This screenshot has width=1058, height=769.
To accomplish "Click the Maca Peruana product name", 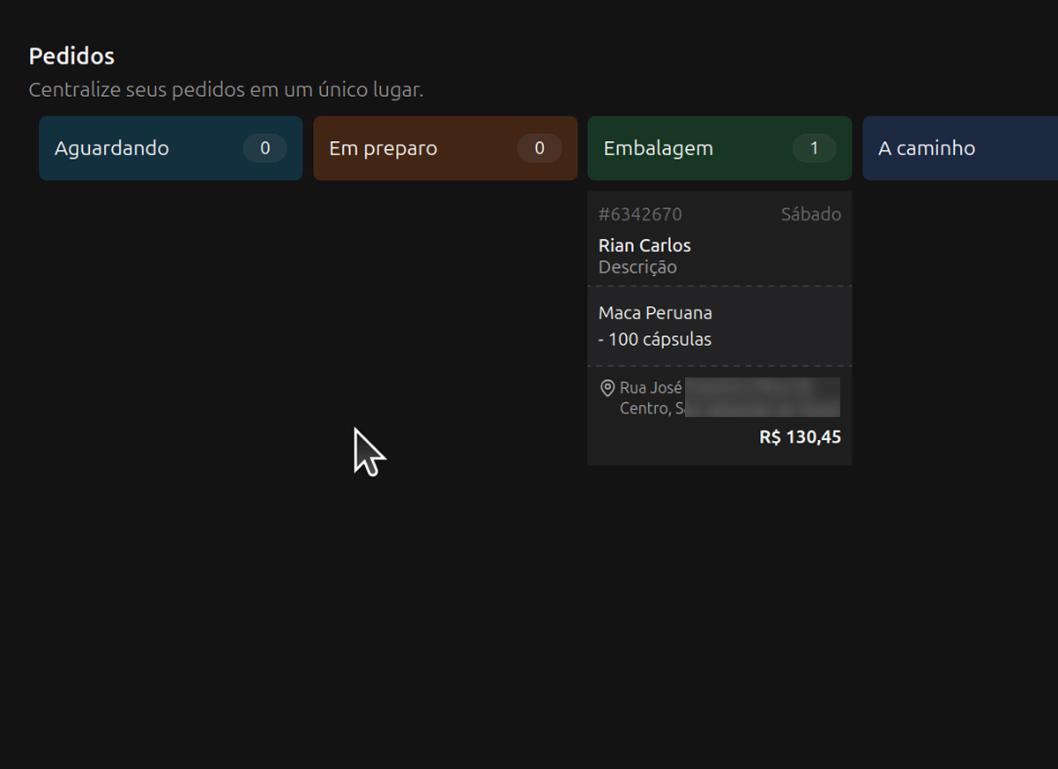I will pyautogui.click(x=655, y=313).
